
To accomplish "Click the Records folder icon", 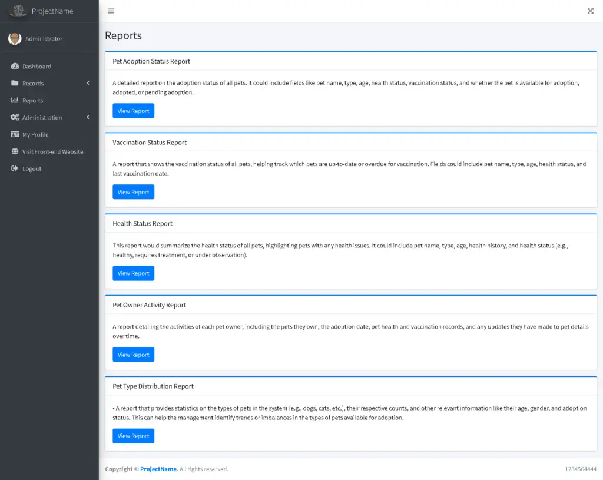I will click(x=15, y=84).
